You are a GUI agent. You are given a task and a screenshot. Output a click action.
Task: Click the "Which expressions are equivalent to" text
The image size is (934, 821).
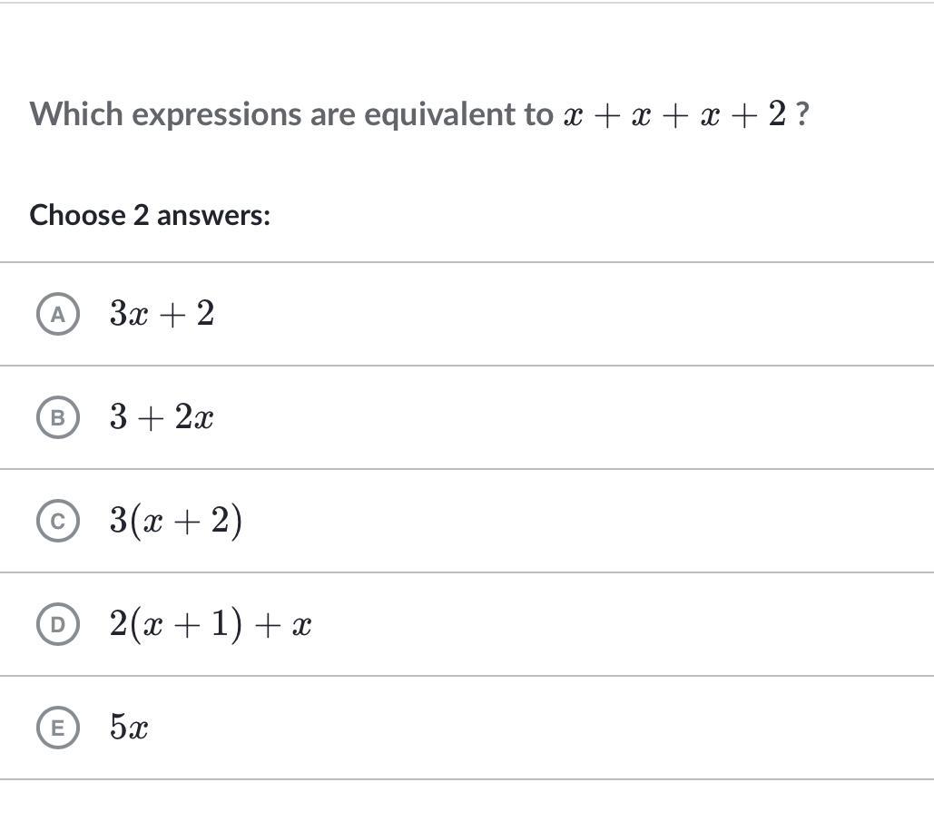click(291, 114)
